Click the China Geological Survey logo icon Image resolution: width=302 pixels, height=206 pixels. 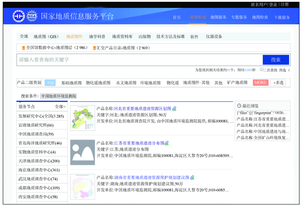(x=19, y=16)
